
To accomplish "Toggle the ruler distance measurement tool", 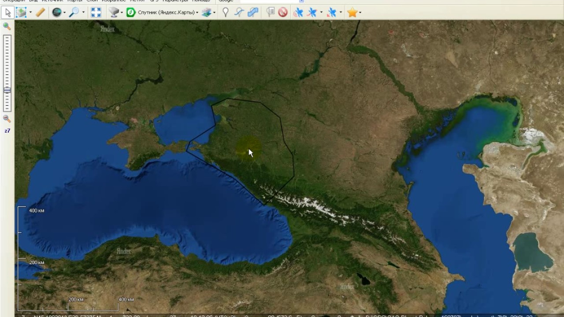I will click(41, 12).
